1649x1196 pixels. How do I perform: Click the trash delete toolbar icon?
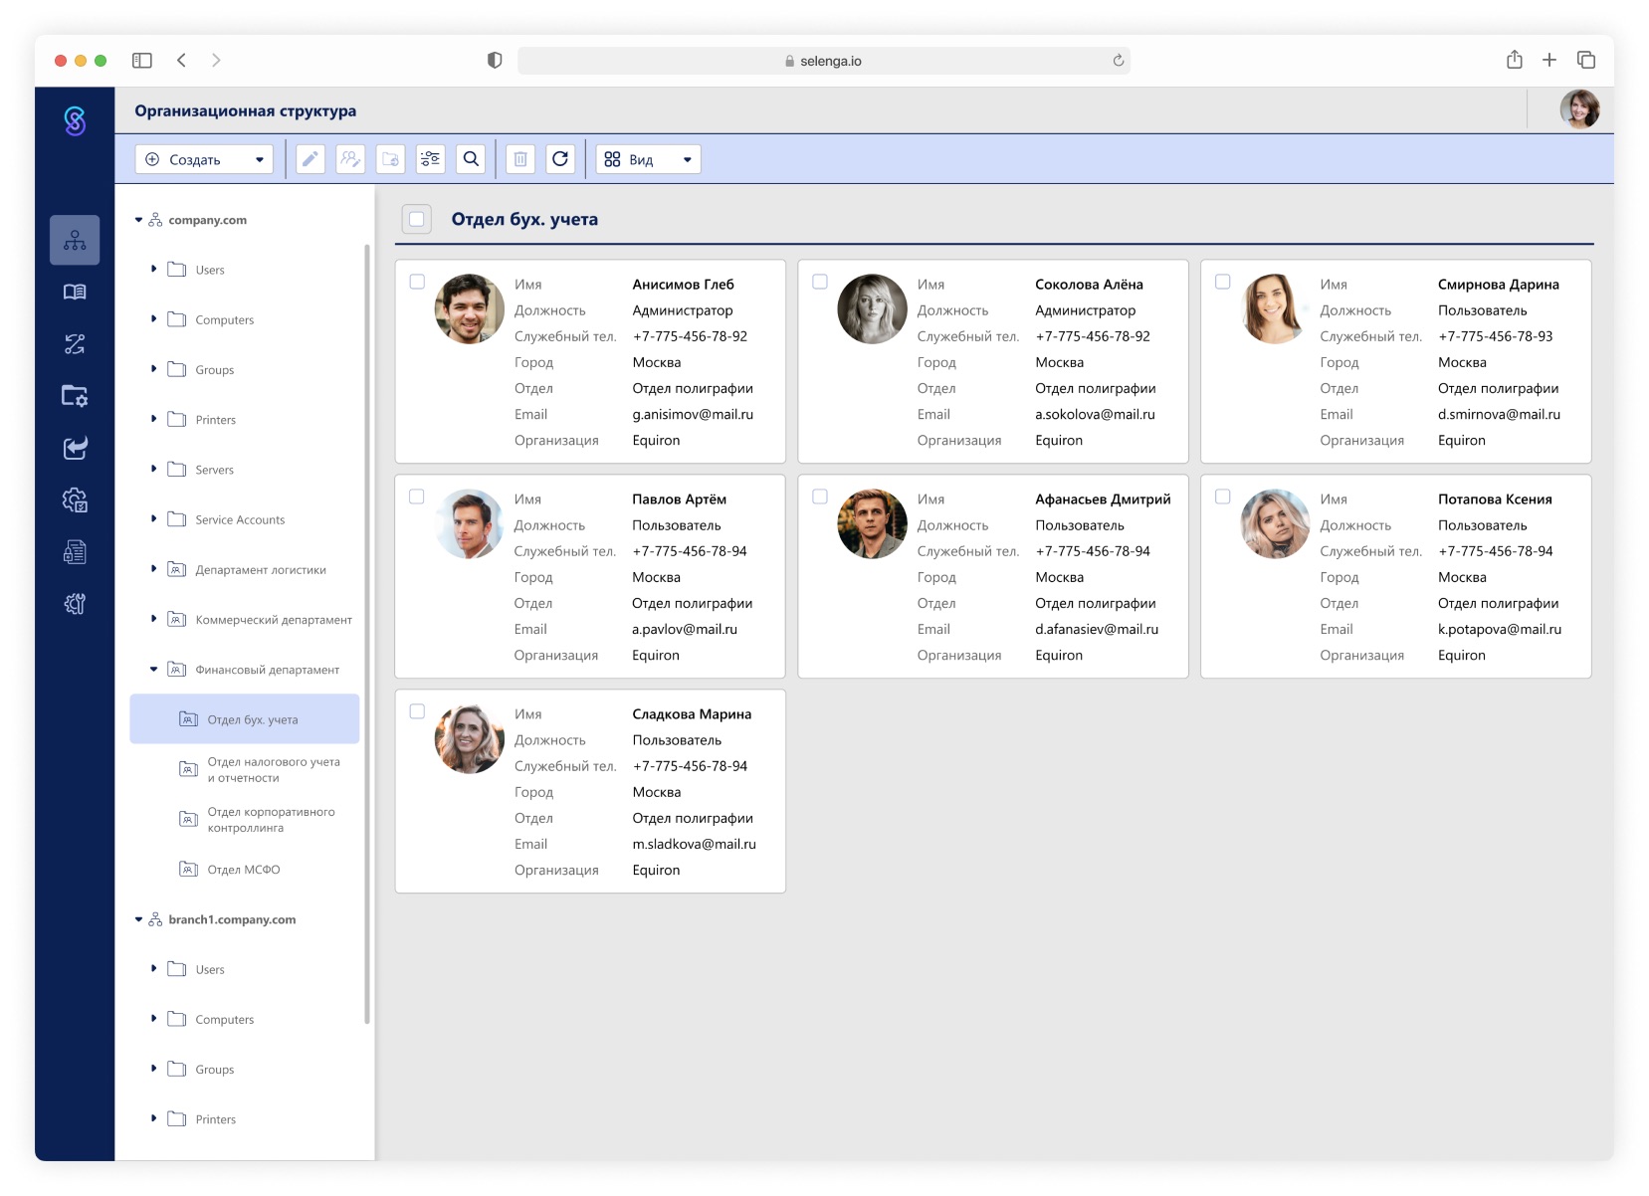pyautogui.click(x=520, y=159)
